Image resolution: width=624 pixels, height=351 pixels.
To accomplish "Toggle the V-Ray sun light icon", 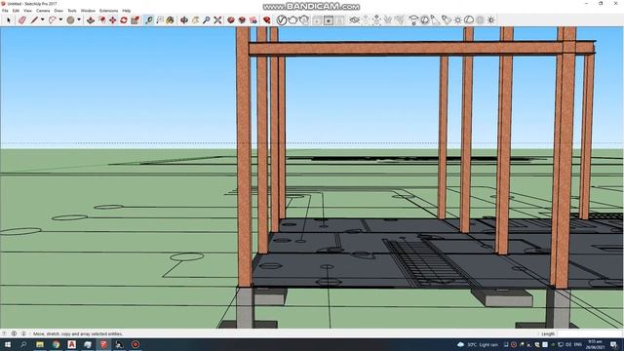I will (x=491, y=19).
